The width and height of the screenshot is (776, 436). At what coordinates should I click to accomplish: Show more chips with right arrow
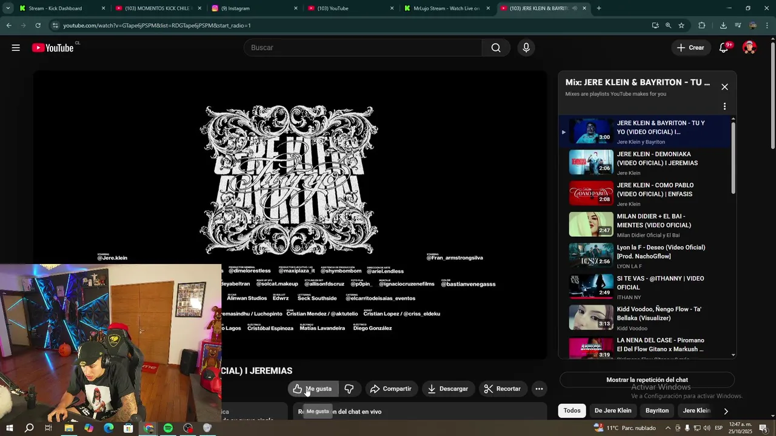click(726, 411)
